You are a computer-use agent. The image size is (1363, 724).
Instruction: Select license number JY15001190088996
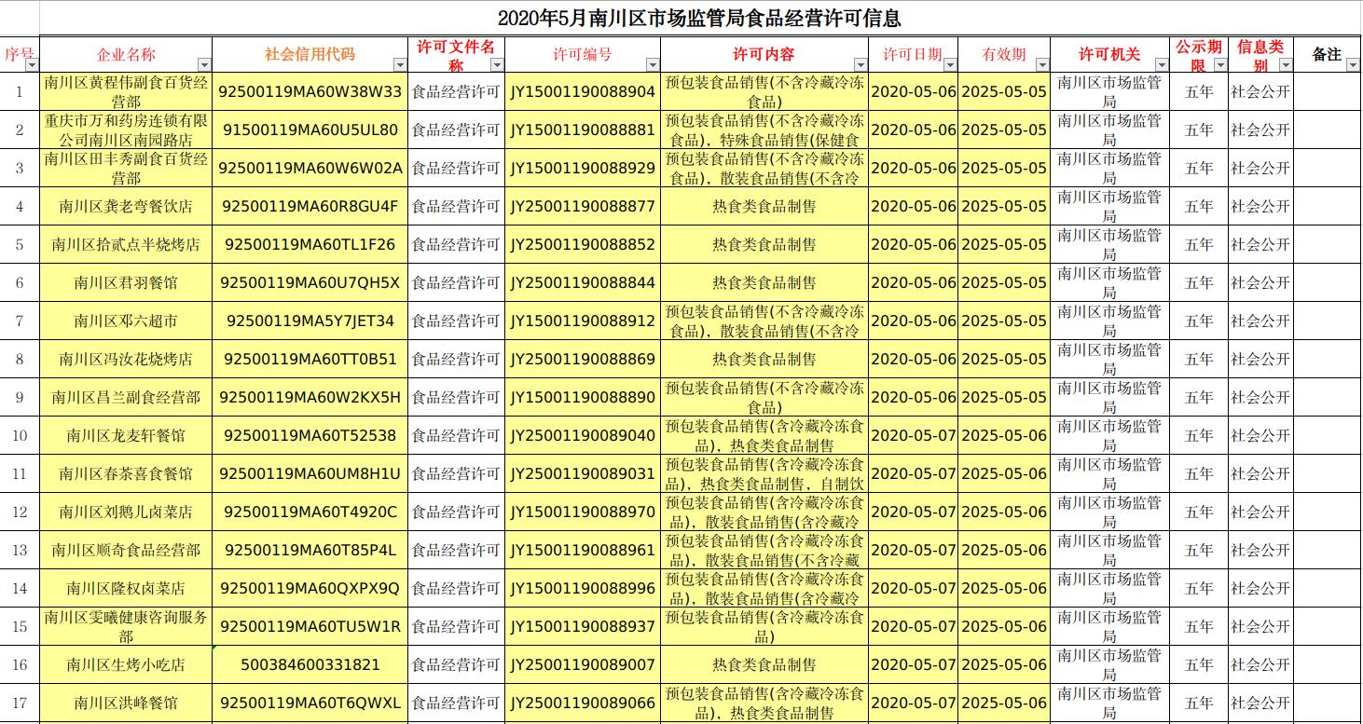(583, 588)
